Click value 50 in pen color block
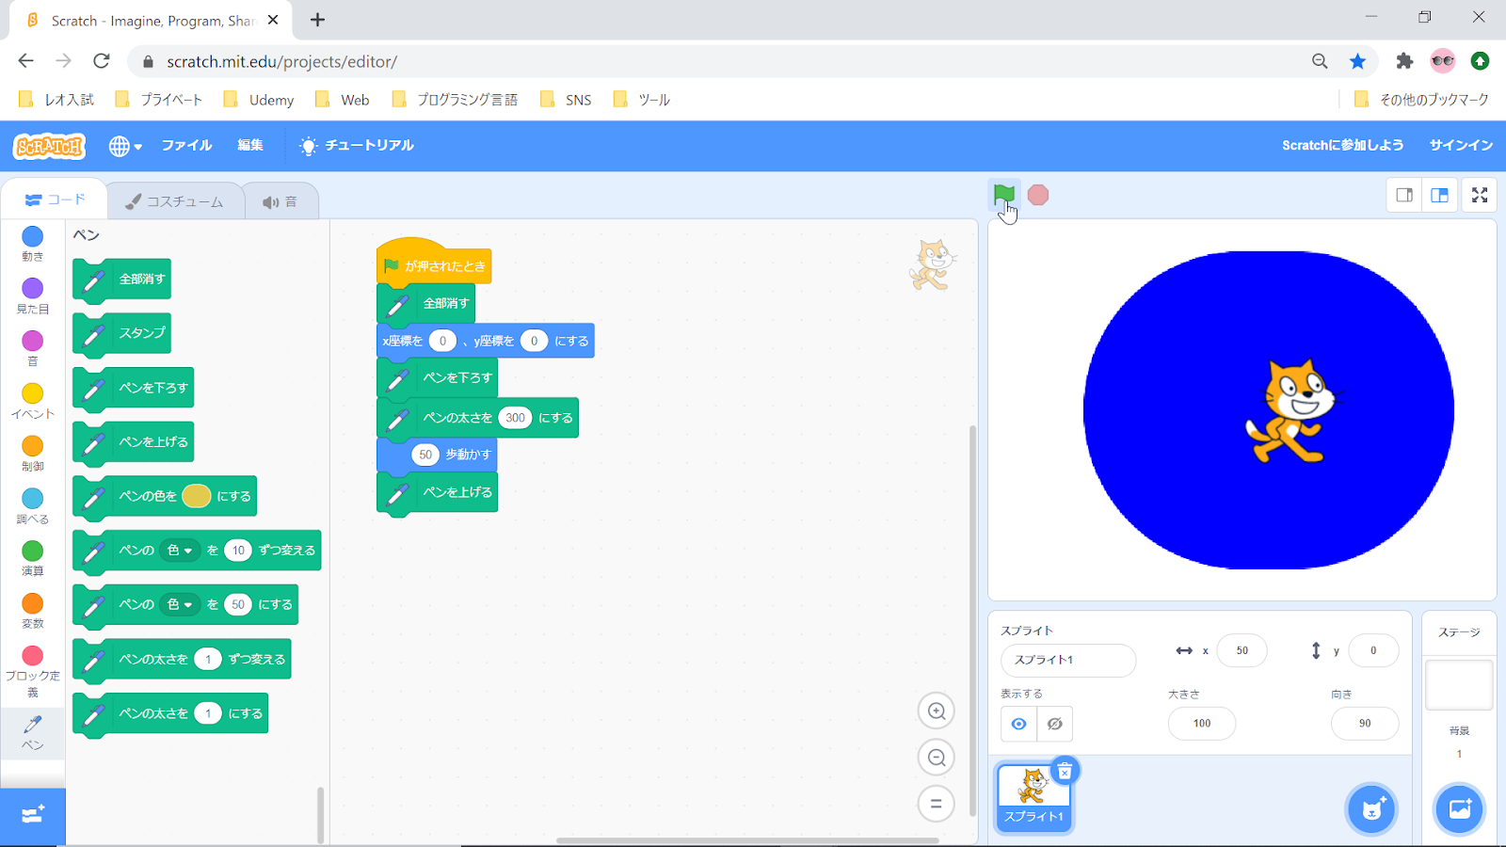The height and width of the screenshot is (847, 1506). (238, 605)
